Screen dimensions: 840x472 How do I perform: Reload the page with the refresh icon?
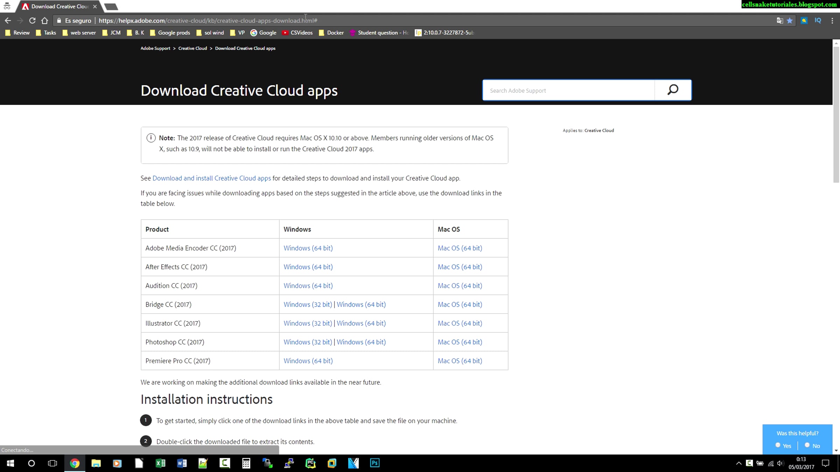[32, 21]
